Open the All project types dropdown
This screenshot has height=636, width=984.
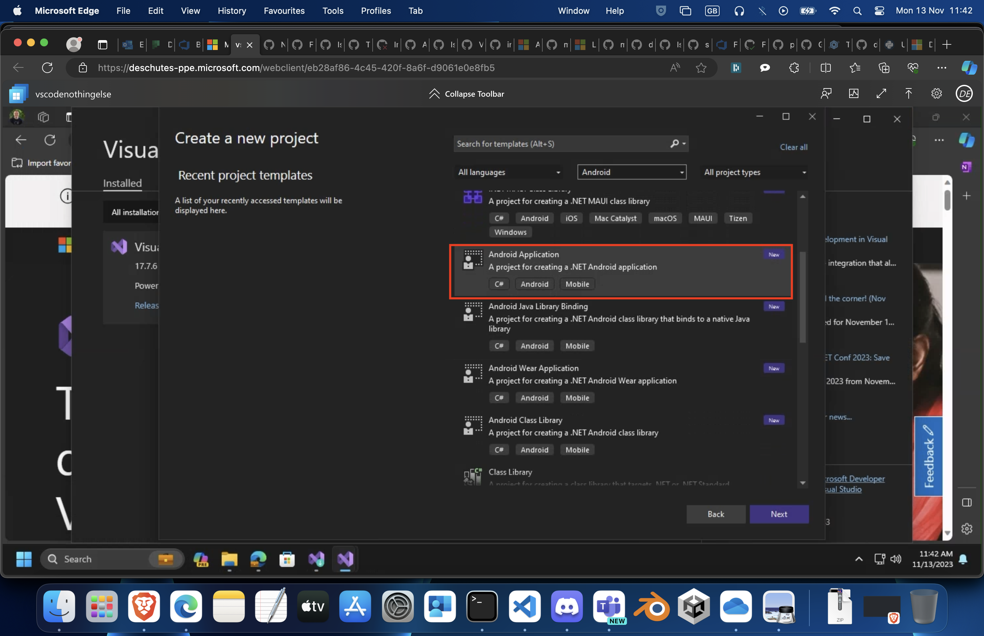[753, 172]
